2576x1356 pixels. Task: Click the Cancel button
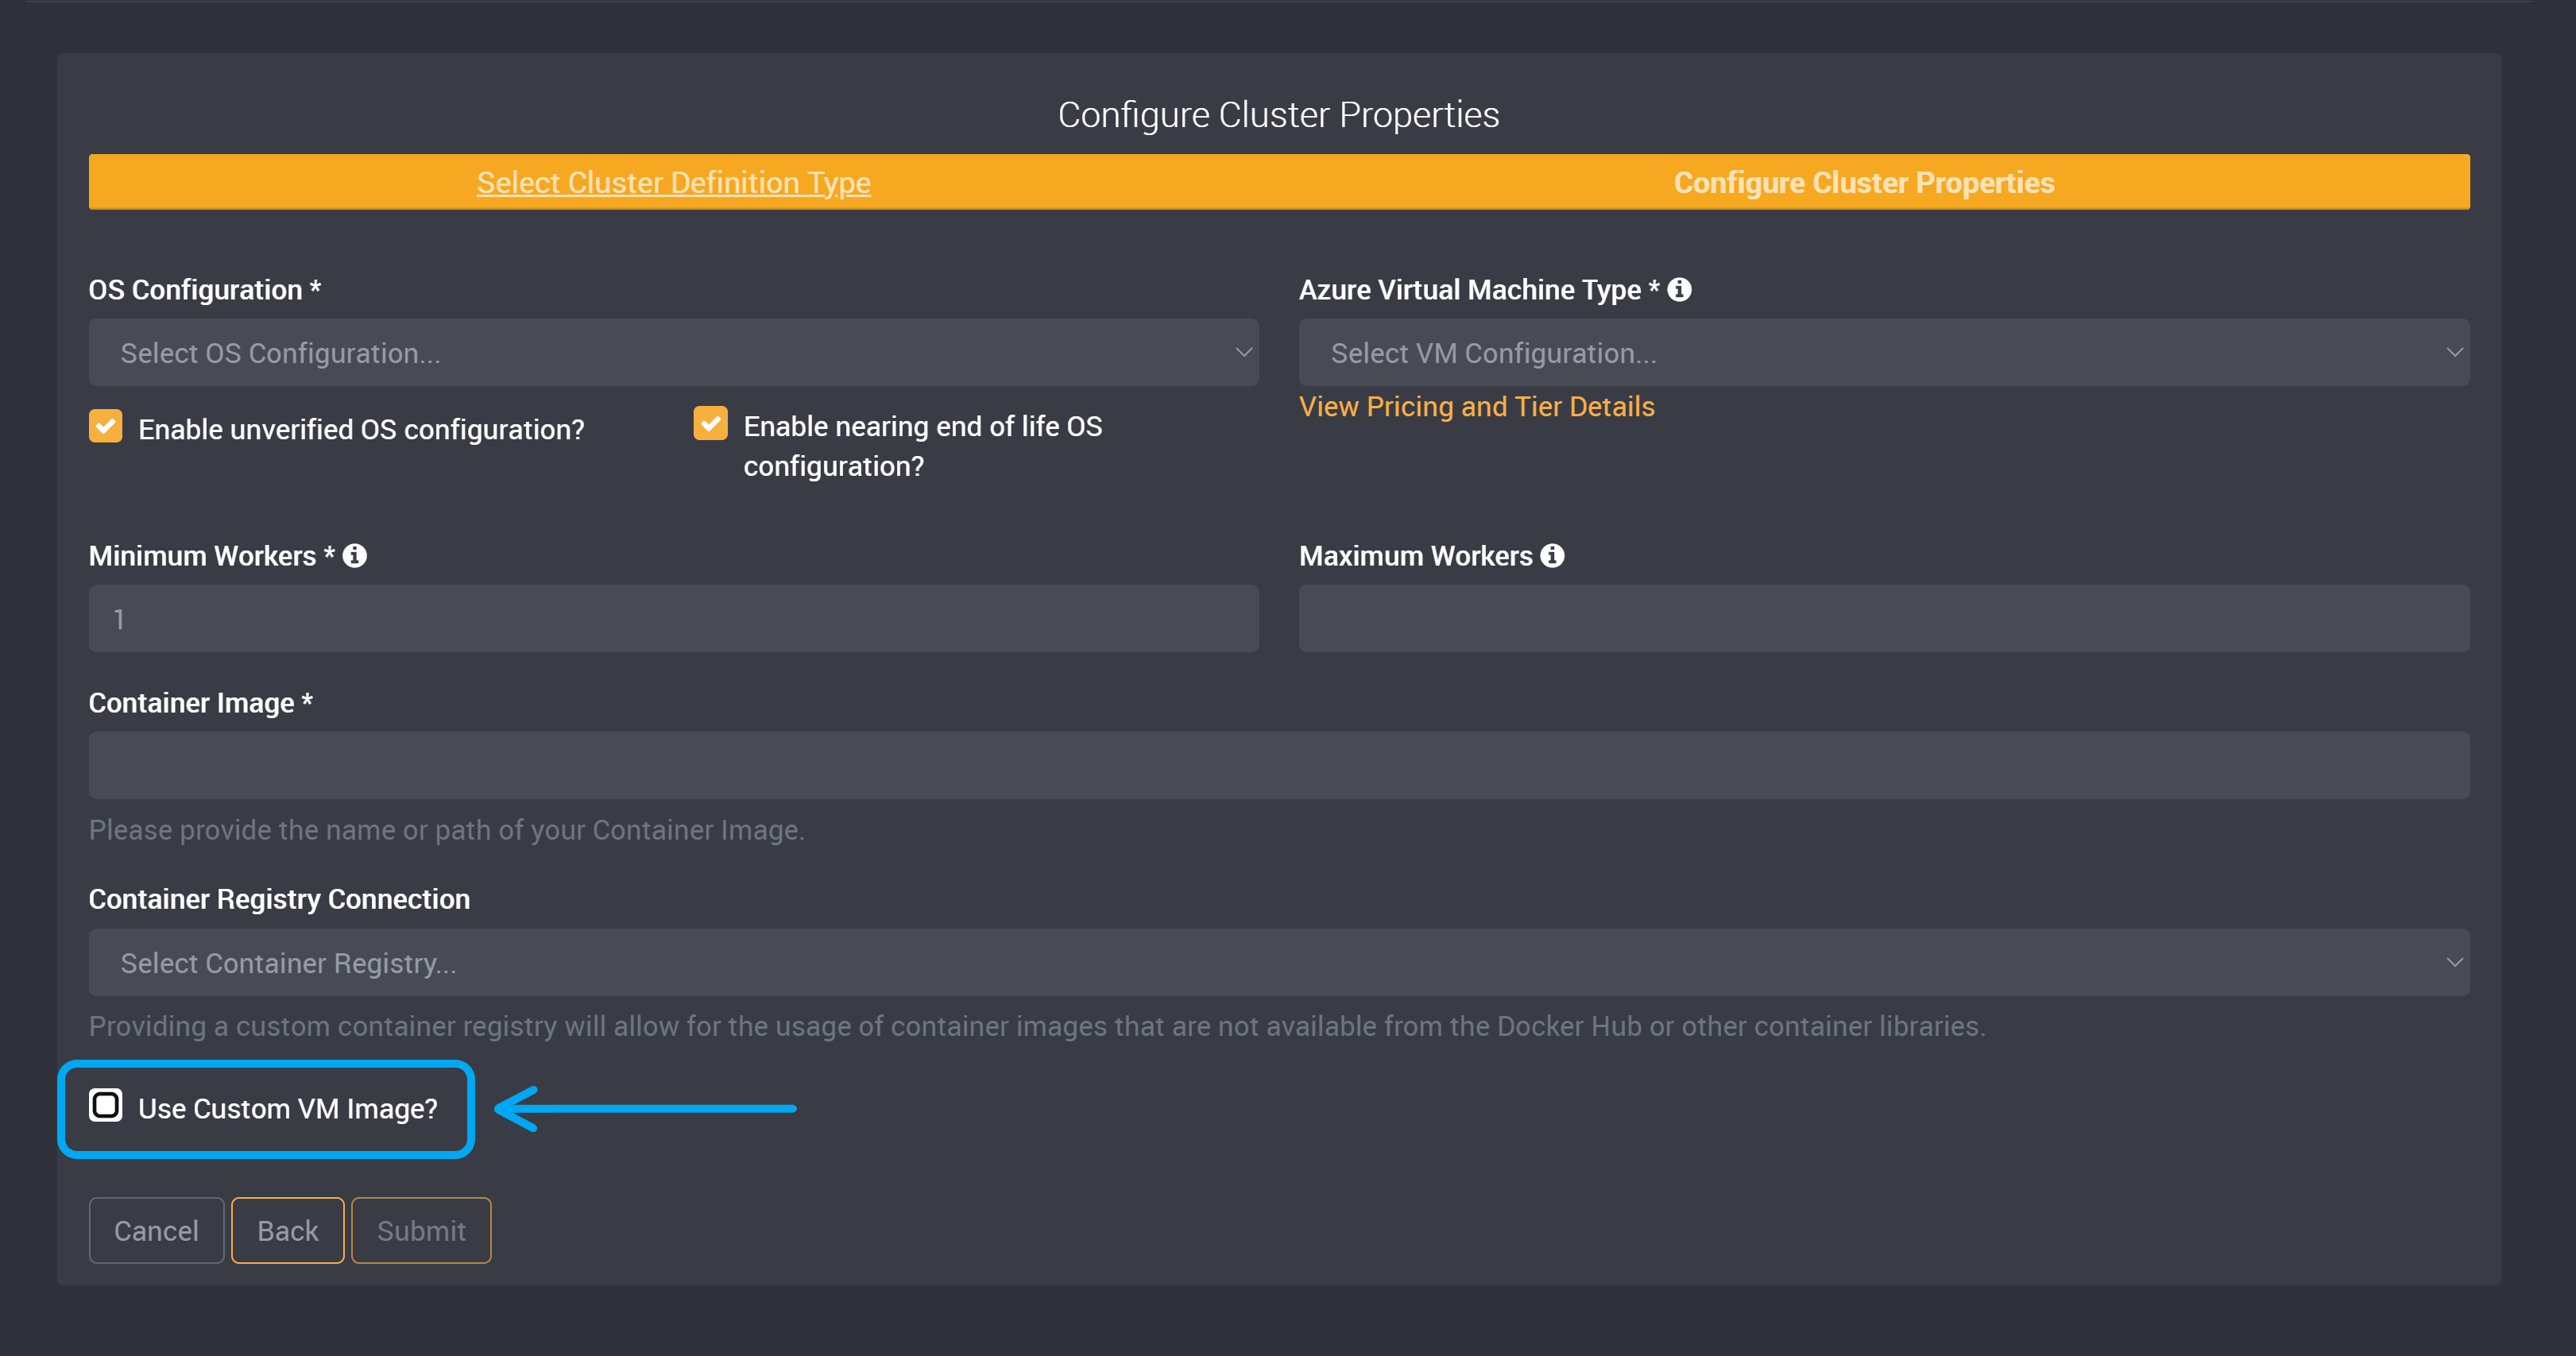point(156,1230)
